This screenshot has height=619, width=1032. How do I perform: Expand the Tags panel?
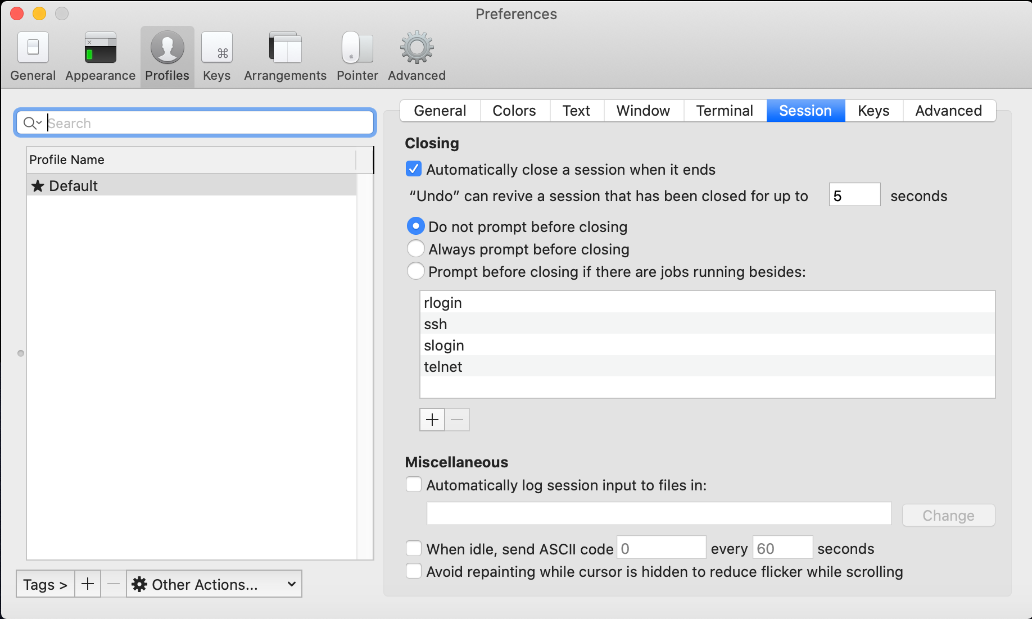44,584
